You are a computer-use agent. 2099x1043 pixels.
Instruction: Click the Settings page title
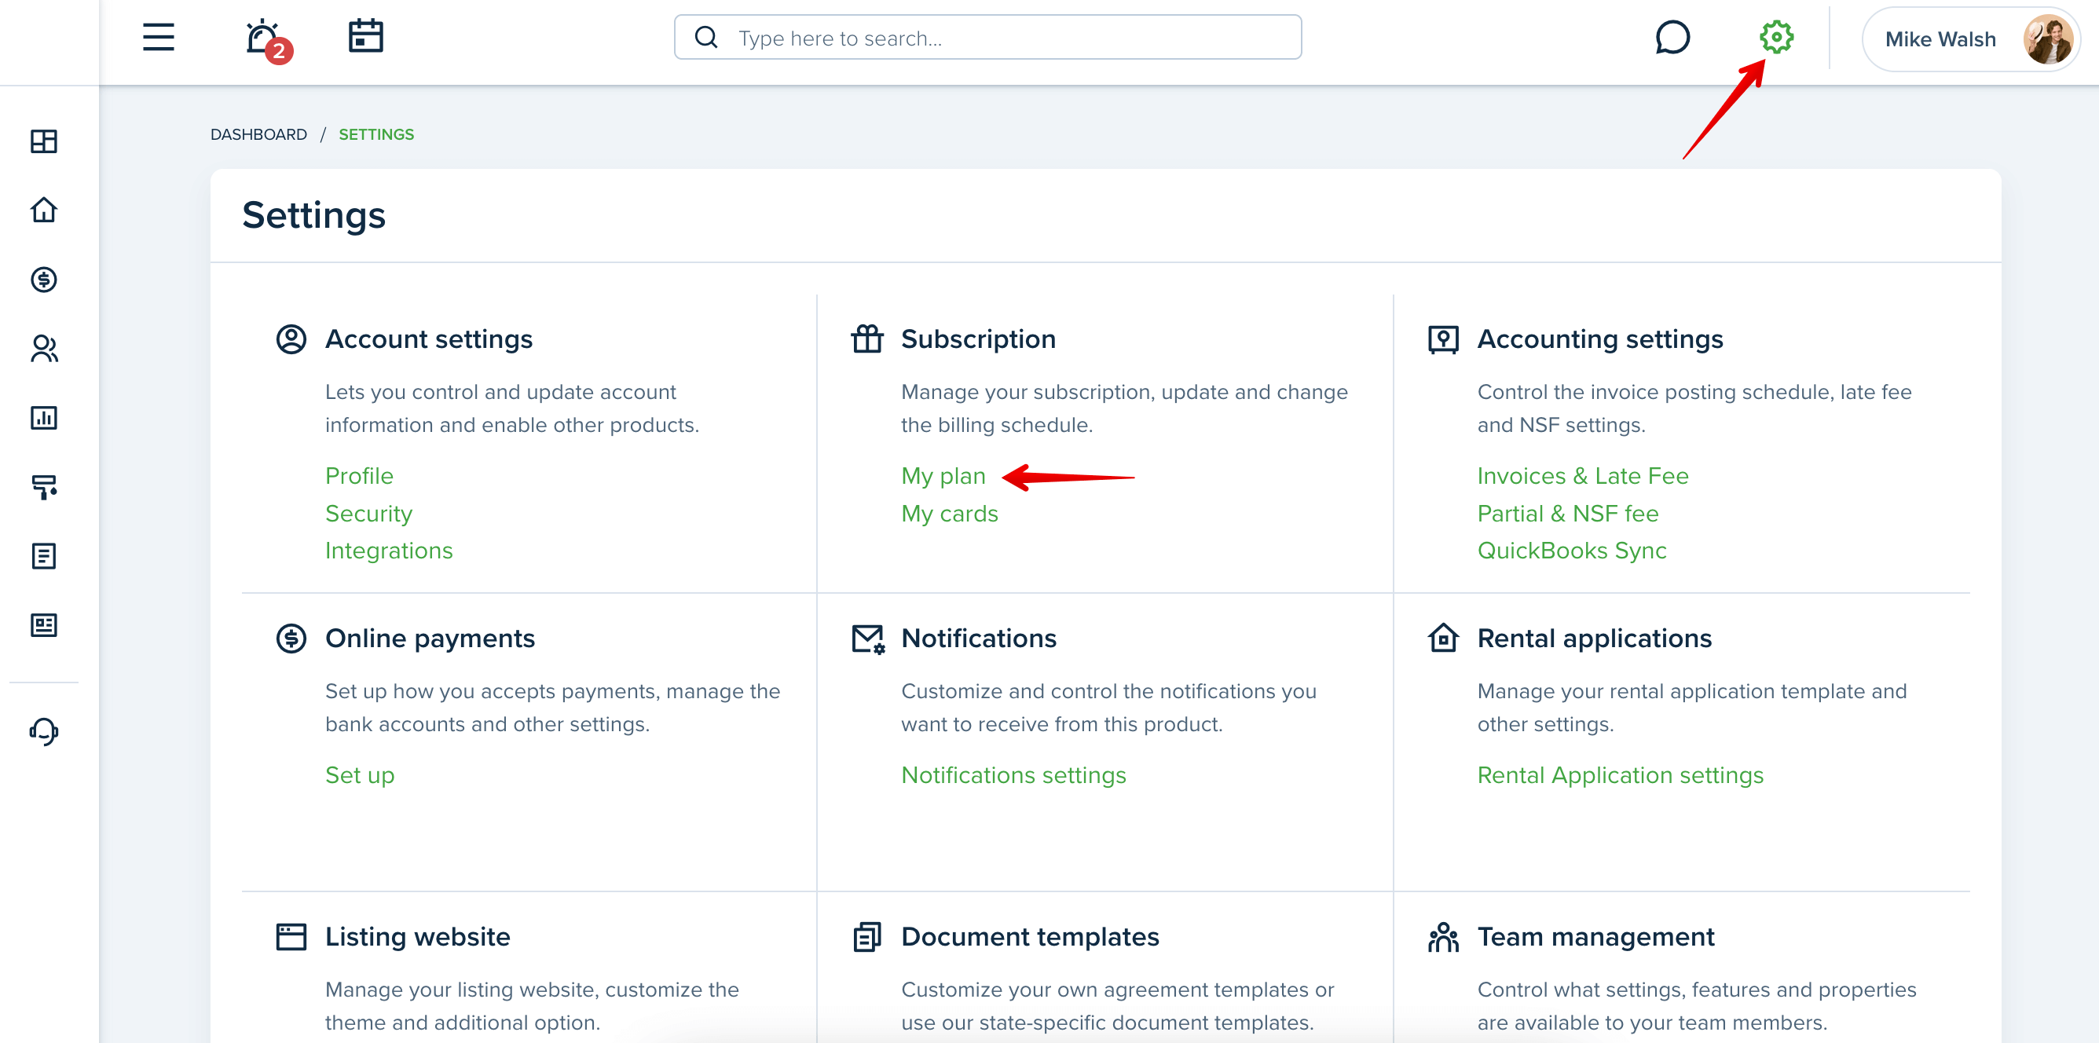point(313,216)
